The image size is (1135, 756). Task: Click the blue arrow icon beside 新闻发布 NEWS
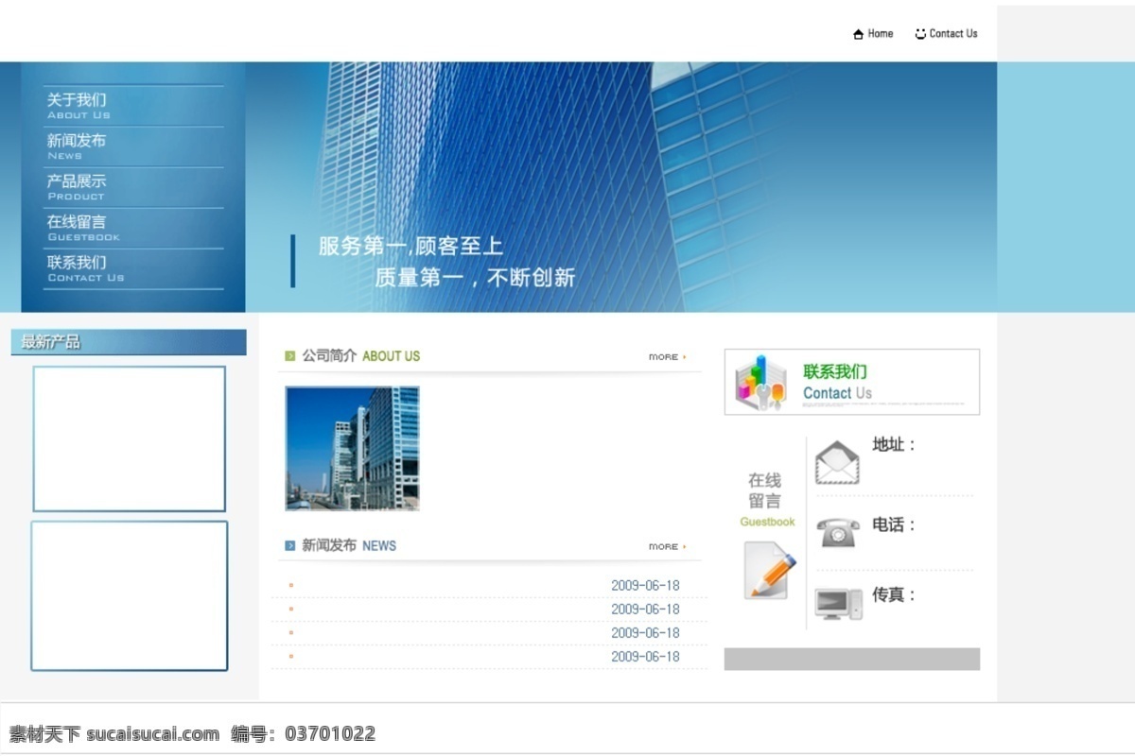290,545
